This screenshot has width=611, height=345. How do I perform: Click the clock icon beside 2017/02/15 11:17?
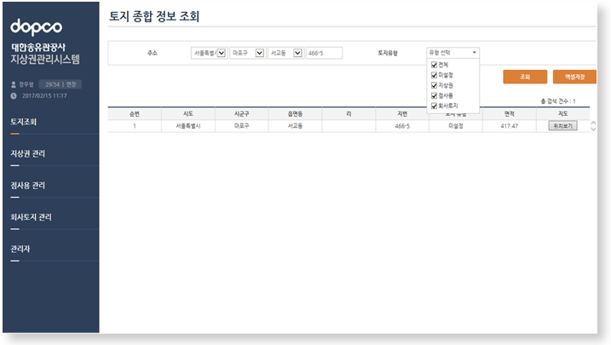tap(14, 95)
